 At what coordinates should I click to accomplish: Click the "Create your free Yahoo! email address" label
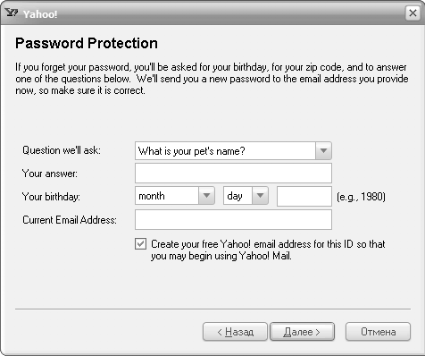[268, 250]
